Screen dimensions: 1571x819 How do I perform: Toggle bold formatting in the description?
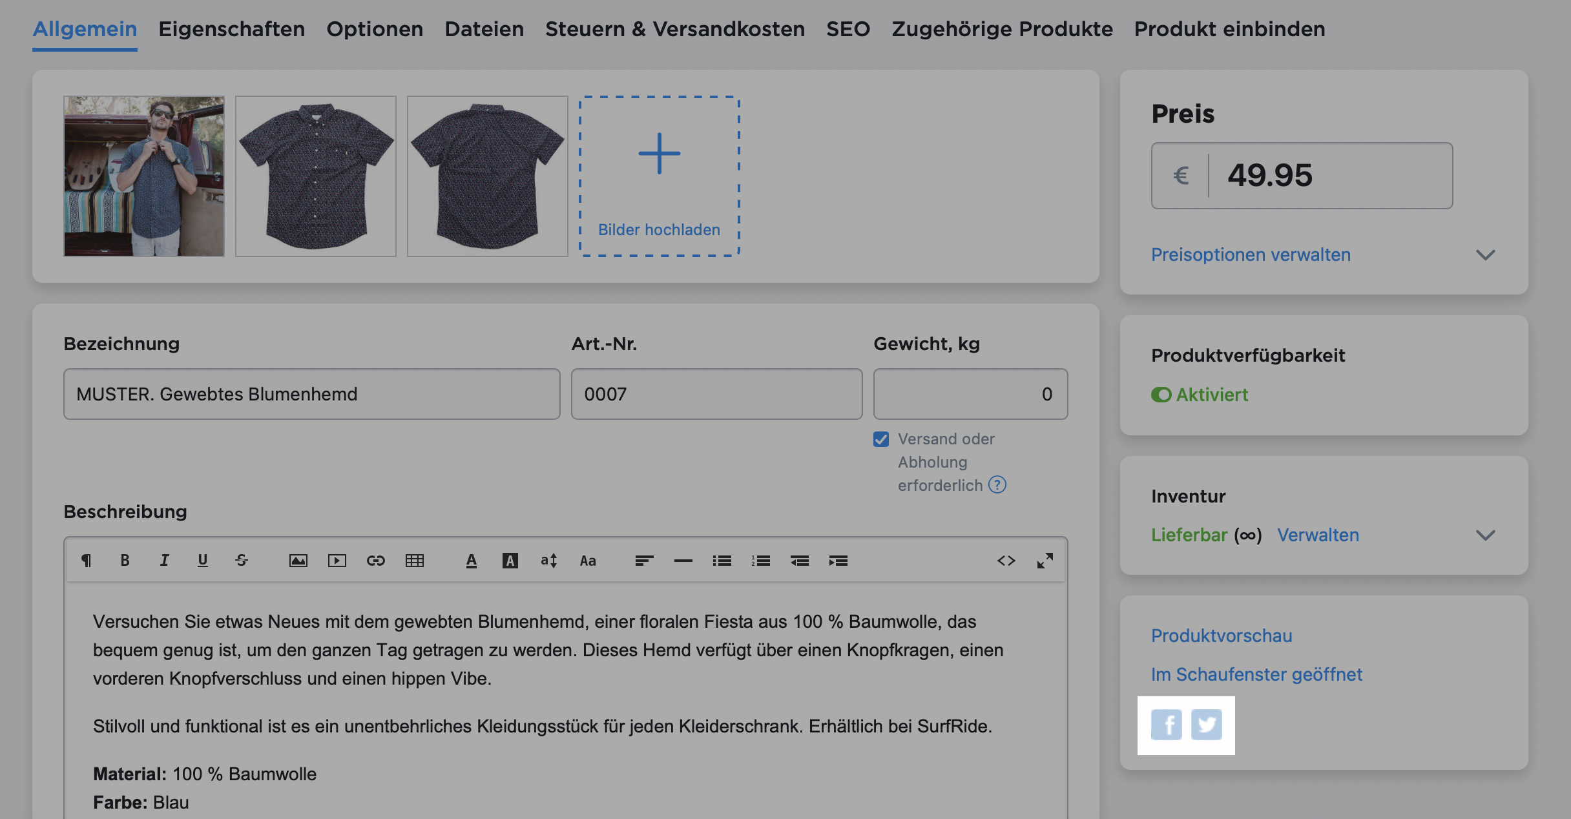[x=125, y=561]
